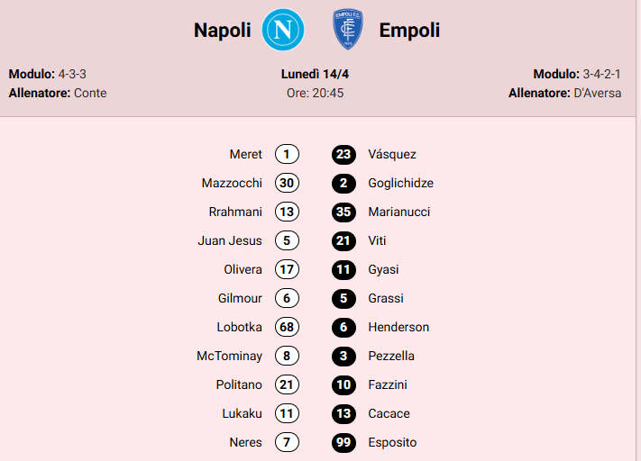Click Esposito's number 99 badge
This screenshot has height=461, width=641.
click(343, 442)
